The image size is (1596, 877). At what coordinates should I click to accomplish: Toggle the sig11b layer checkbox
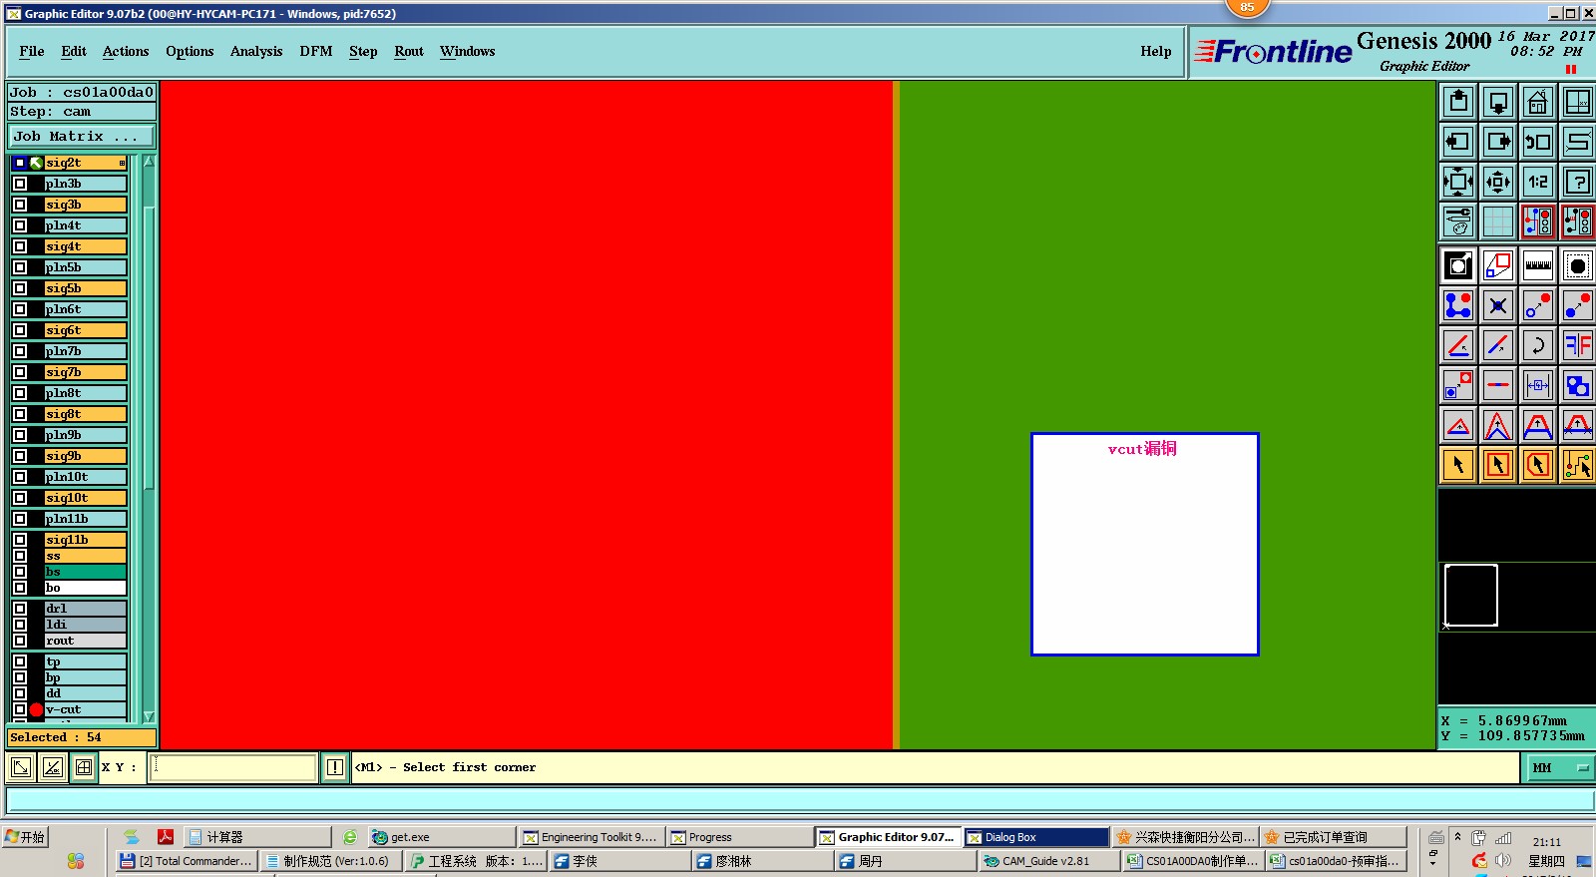(x=20, y=540)
